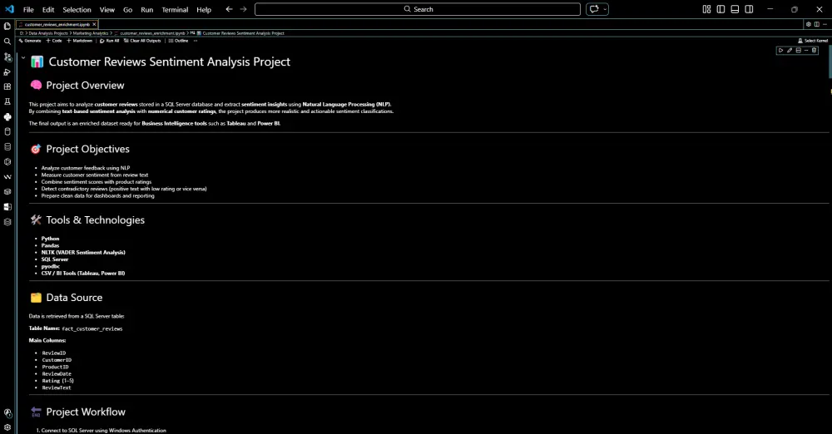Split the editor to the right
This screenshot has height=434, width=832.
point(817,24)
